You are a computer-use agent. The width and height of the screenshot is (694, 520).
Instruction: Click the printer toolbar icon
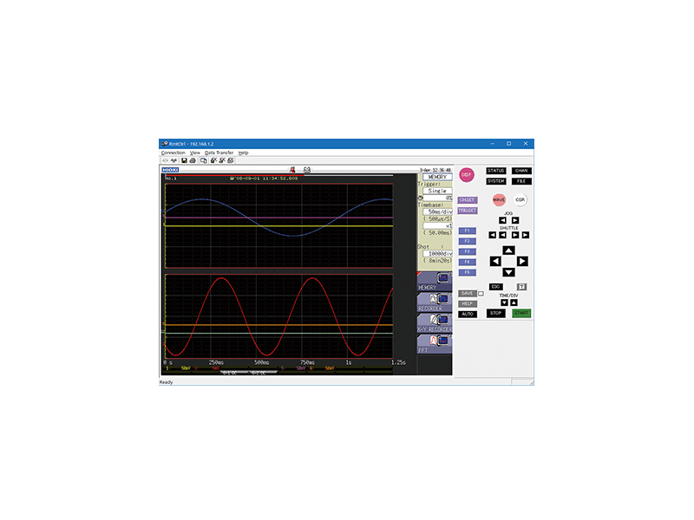click(x=193, y=160)
